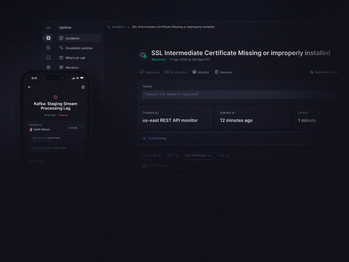
Task: Switch to the Traceroute tab
Action: 149,155
